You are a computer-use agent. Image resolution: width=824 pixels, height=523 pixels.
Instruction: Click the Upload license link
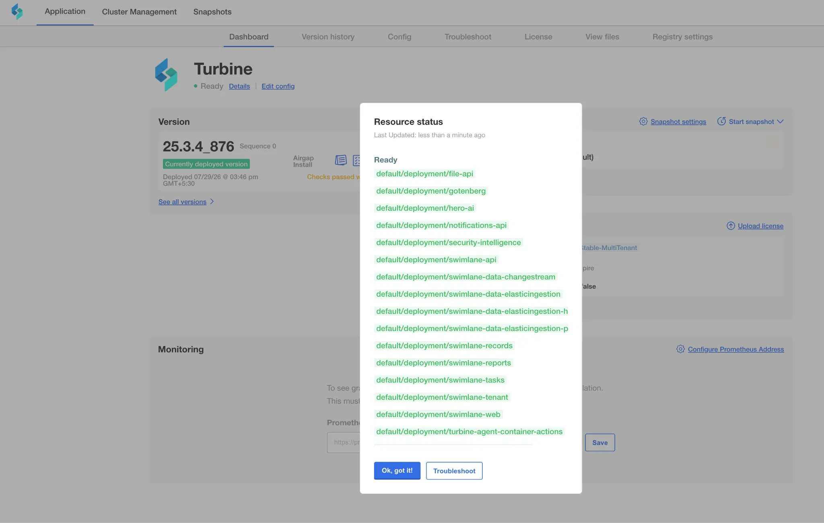pos(760,226)
